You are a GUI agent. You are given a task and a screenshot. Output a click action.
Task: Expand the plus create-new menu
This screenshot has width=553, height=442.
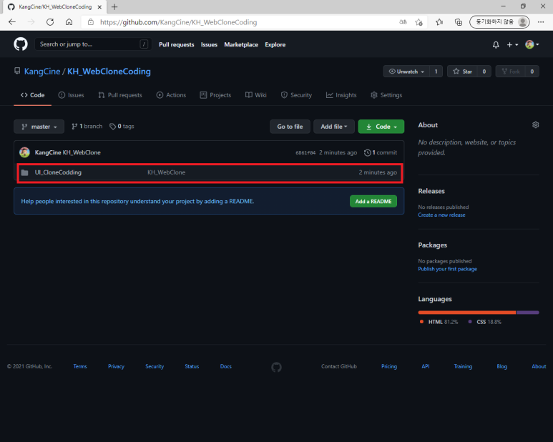pyautogui.click(x=512, y=45)
